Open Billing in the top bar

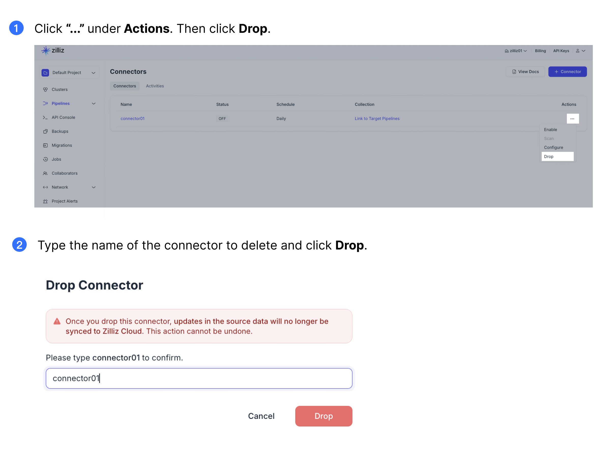540,51
